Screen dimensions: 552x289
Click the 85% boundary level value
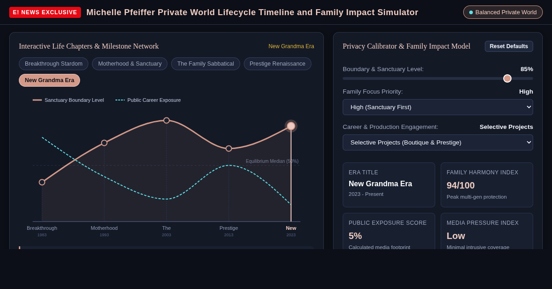527,69
